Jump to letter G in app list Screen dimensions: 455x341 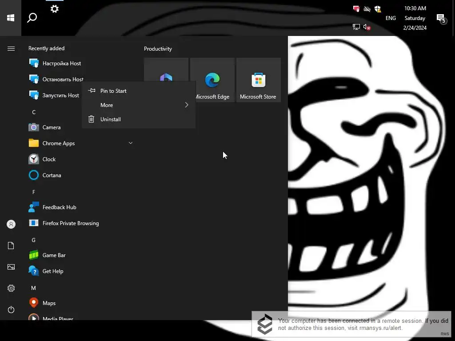[x=34, y=240]
